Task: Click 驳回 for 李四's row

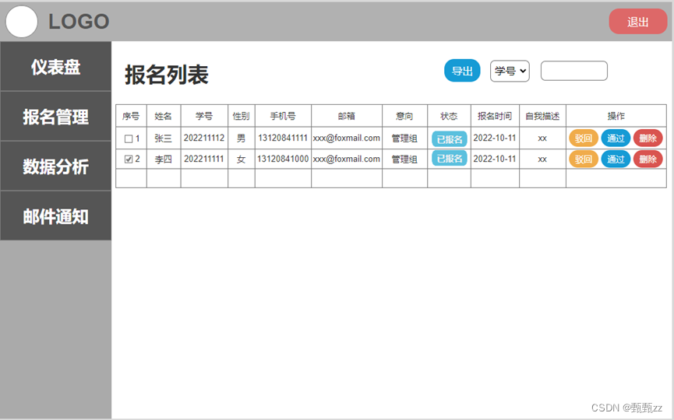Action: 584,159
